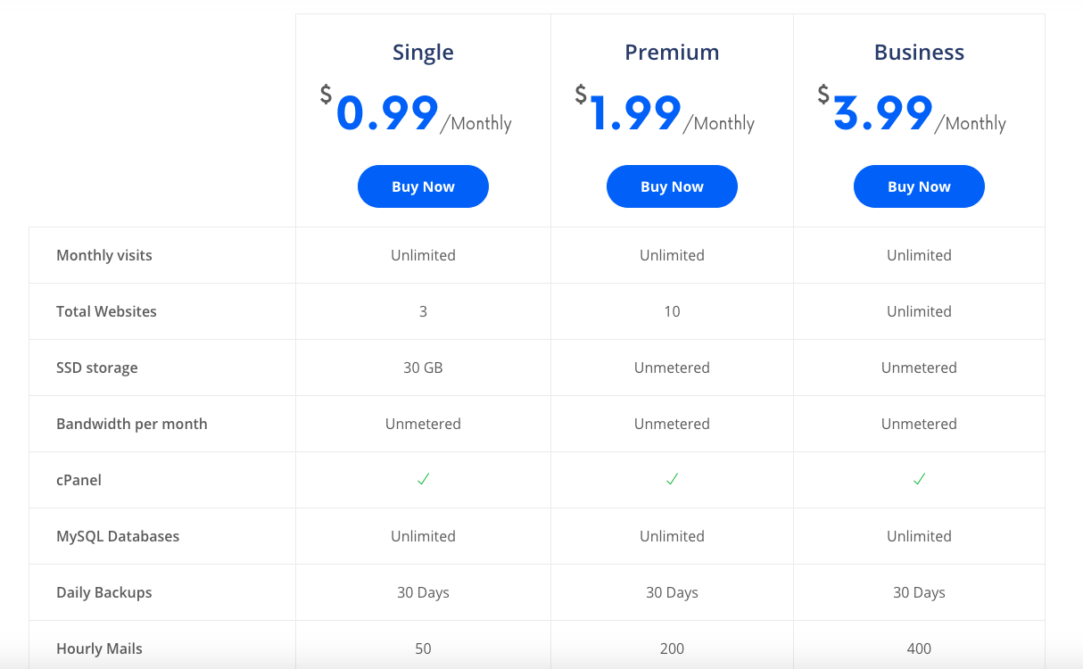
Task: Click Buy Now under the Single plan
Action: tap(423, 186)
